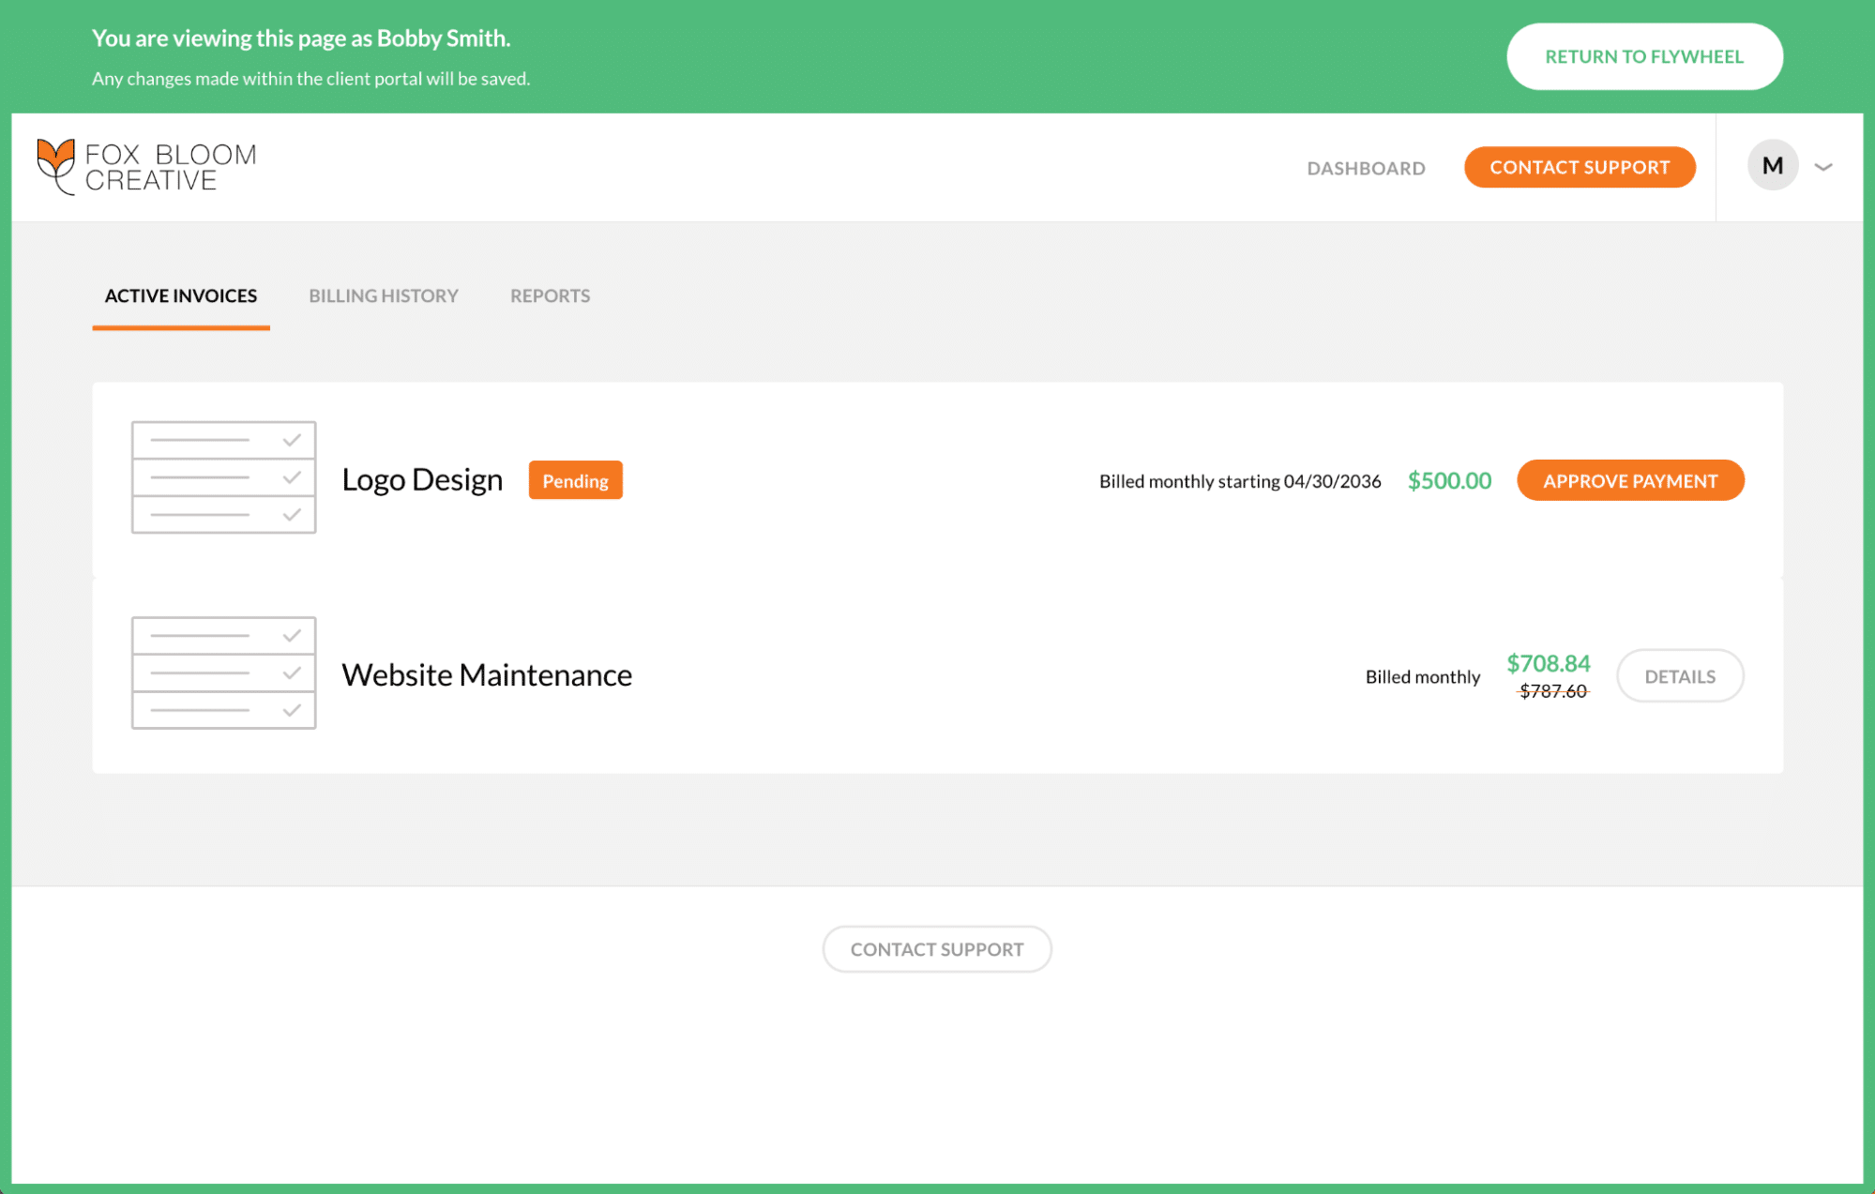Image resolution: width=1875 pixels, height=1194 pixels.
Task: Click the $708.84 discounted price
Action: 1548,663
